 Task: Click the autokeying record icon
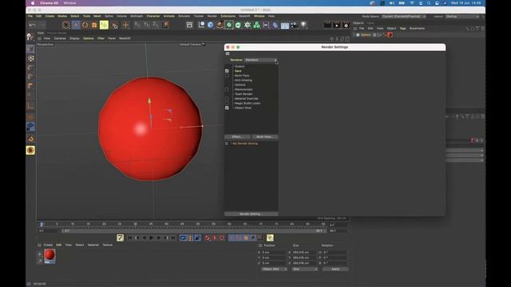pos(215,238)
